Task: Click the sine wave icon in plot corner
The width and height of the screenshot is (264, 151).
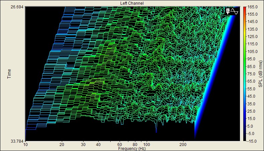Action: click(235, 11)
